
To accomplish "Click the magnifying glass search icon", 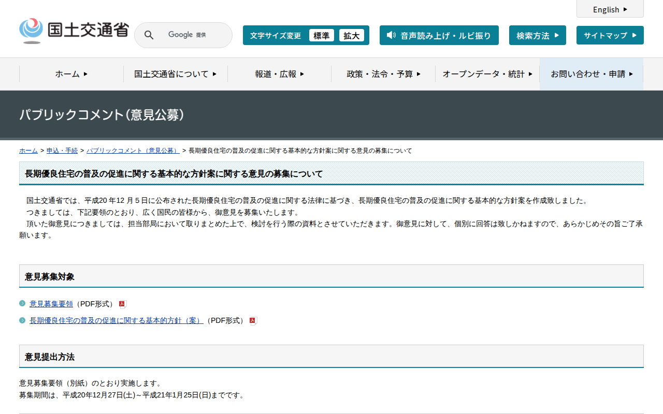I will tap(149, 35).
